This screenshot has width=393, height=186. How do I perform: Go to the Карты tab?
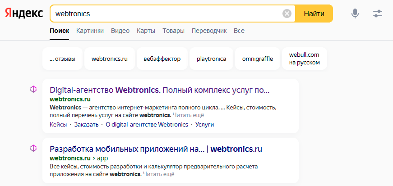click(x=146, y=31)
